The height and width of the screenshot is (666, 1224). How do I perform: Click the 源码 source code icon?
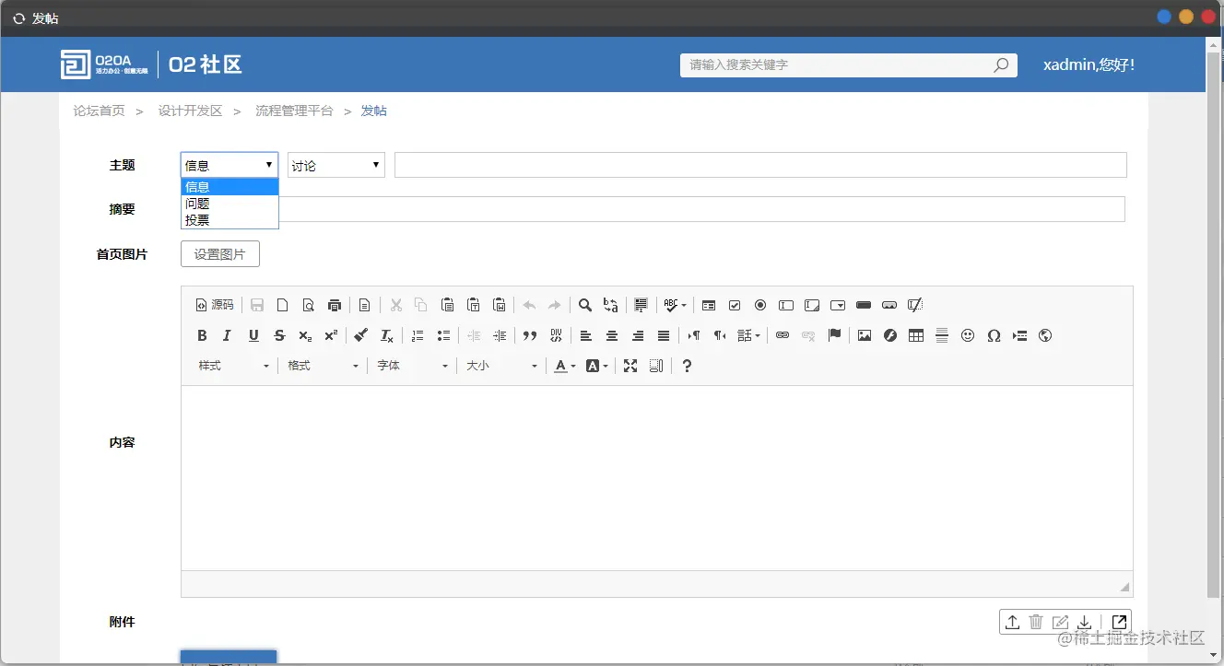point(214,305)
